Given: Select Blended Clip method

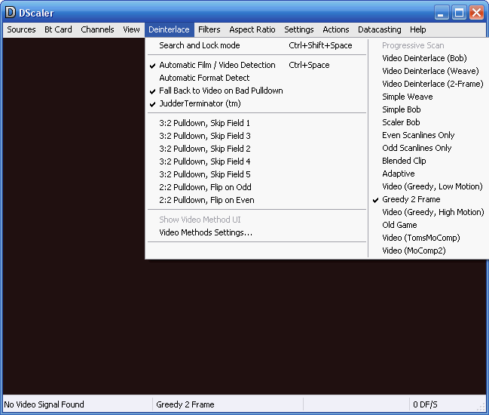Looking at the screenshot, I should (429, 161).
